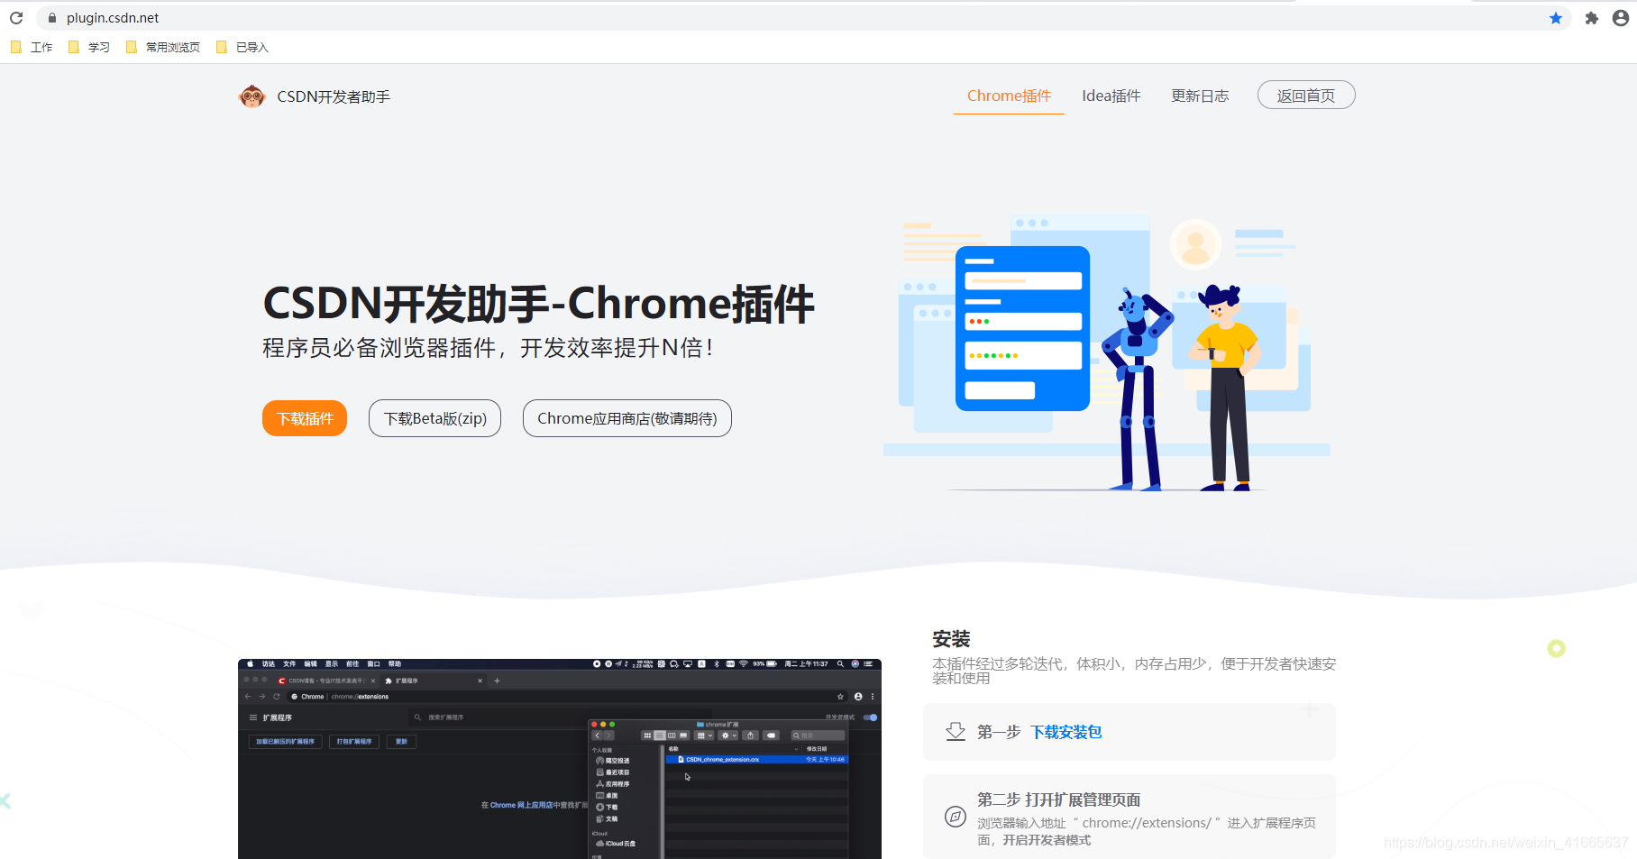Click the 下载安装包 link

(1066, 732)
